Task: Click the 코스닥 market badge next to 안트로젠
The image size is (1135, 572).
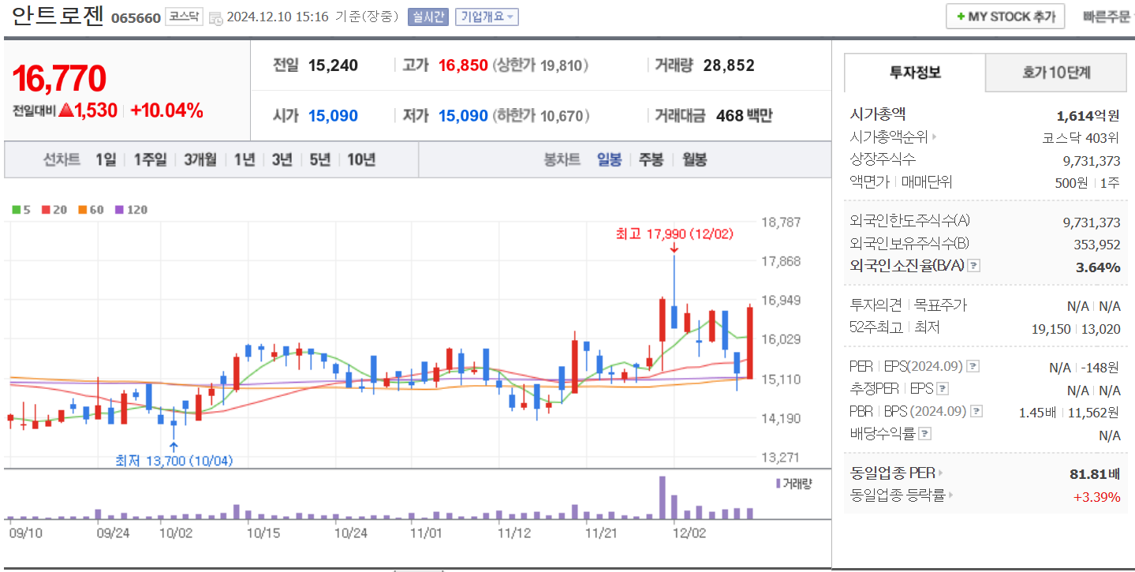Action: point(185,17)
